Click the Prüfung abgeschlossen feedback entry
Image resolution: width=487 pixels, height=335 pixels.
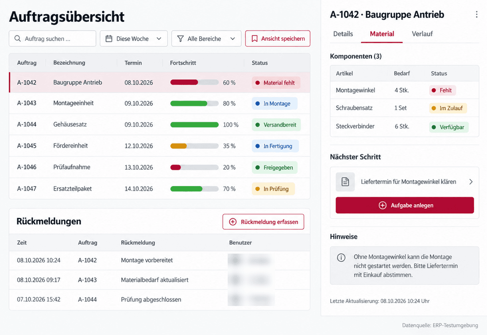click(151, 300)
